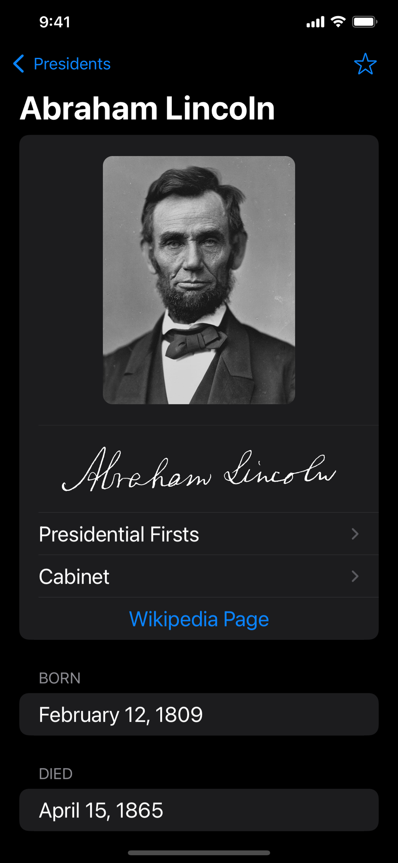Tap the home indicator bar
Image resolution: width=398 pixels, height=863 pixels.
tap(199, 853)
